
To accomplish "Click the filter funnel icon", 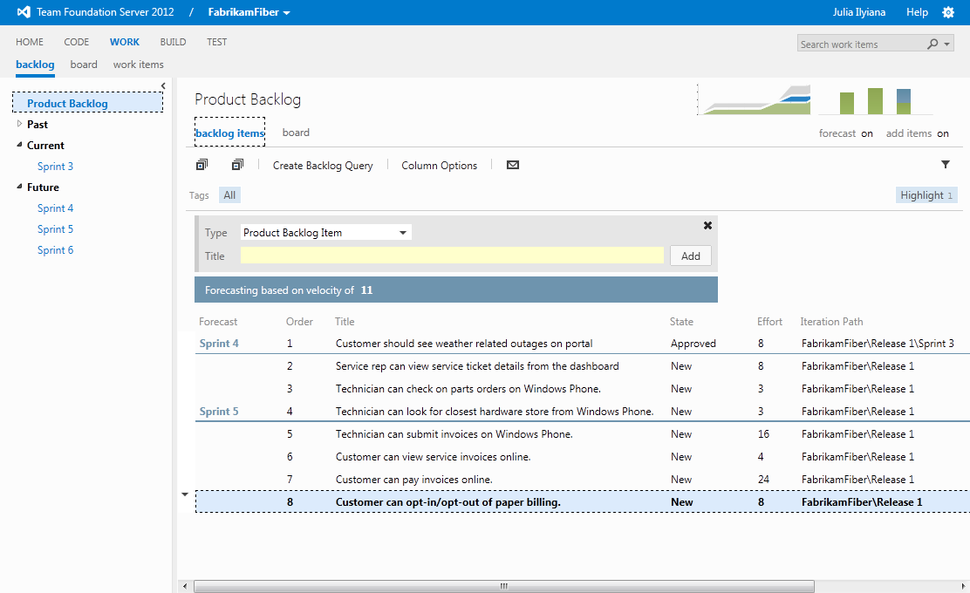I will [946, 164].
